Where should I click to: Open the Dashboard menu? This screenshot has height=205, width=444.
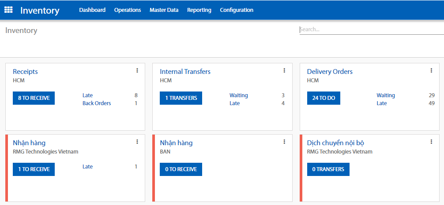click(x=92, y=10)
